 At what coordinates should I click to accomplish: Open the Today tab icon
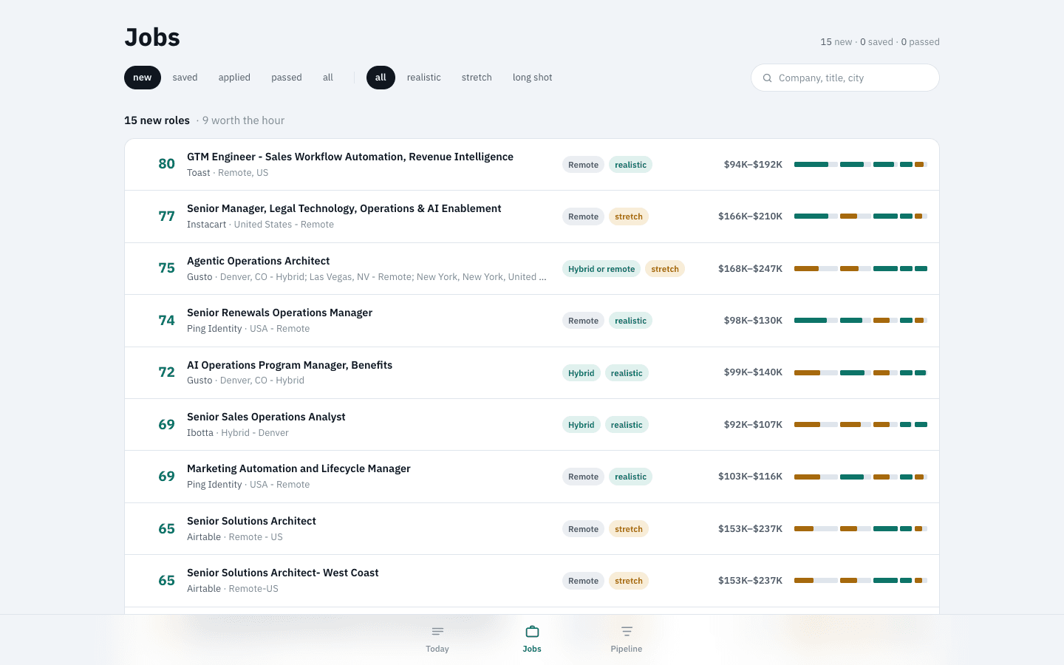[x=437, y=632]
